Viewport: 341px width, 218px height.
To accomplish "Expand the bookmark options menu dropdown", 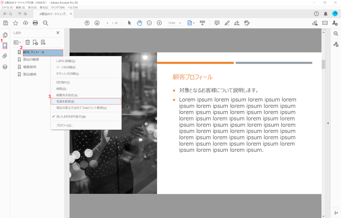I will point(17,42).
